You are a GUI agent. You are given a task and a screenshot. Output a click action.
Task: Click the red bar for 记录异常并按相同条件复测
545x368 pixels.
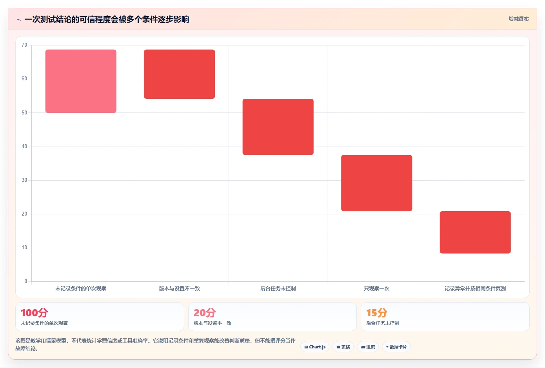[x=475, y=232]
